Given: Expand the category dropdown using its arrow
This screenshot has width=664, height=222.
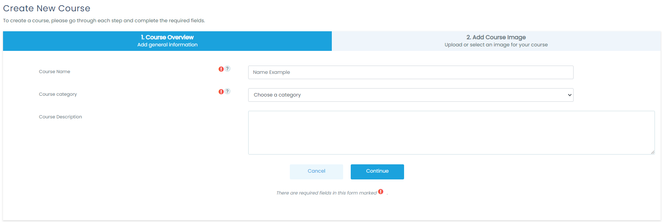Looking at the screenshot, I should (x=569, y=95).
